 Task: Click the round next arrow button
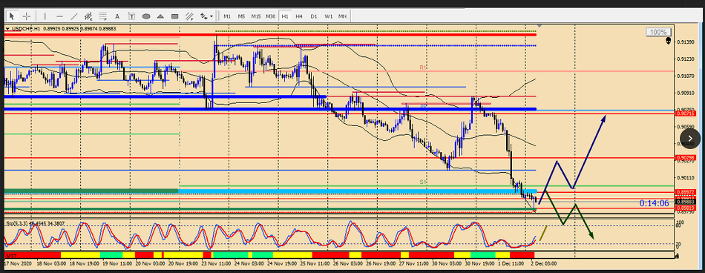coord(691,139)
